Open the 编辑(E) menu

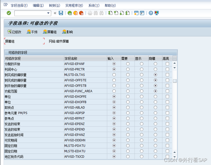click(38, 5)
